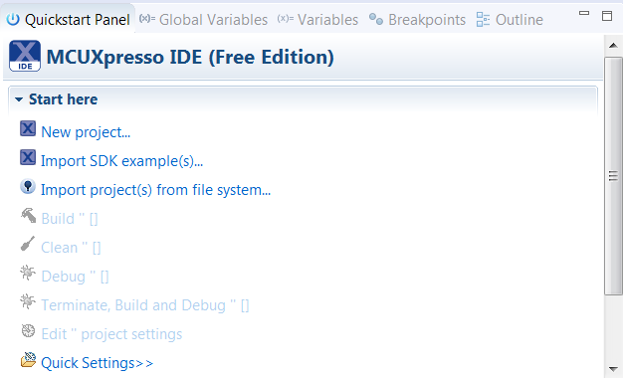Open the Variables tab
The height and width of the screenshot is (378, 623).
tap(317, 20)
